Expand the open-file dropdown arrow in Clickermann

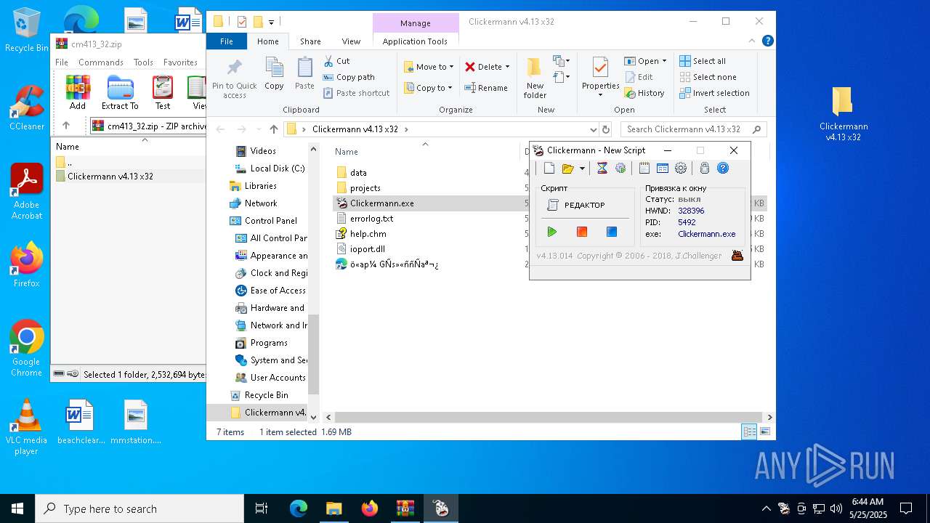pyautogui.click(x=582, y=169)
